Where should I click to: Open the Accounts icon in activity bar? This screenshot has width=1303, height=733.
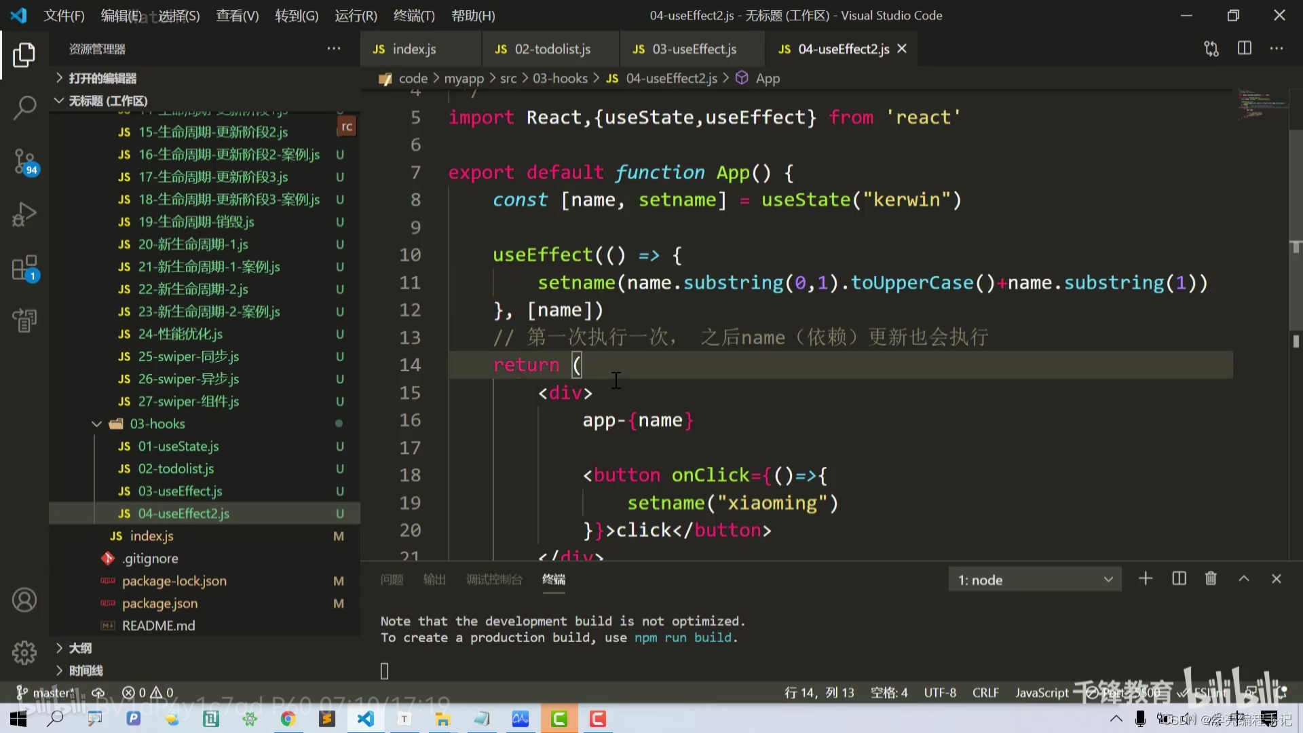pos(24,600)
